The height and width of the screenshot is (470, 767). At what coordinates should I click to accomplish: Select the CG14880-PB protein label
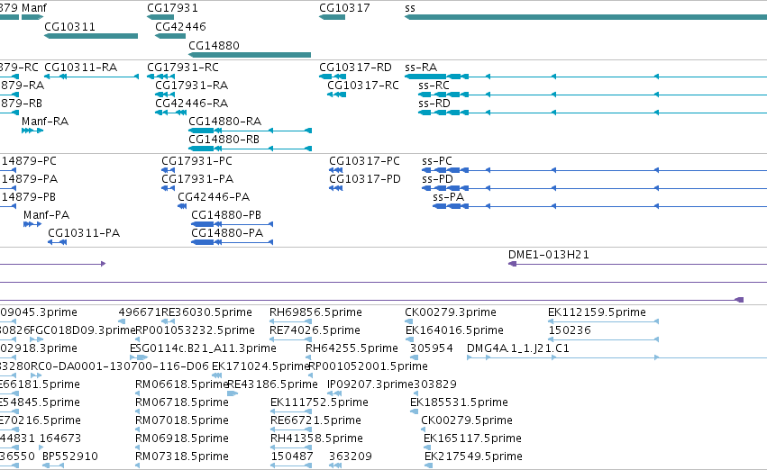point(226,215)
